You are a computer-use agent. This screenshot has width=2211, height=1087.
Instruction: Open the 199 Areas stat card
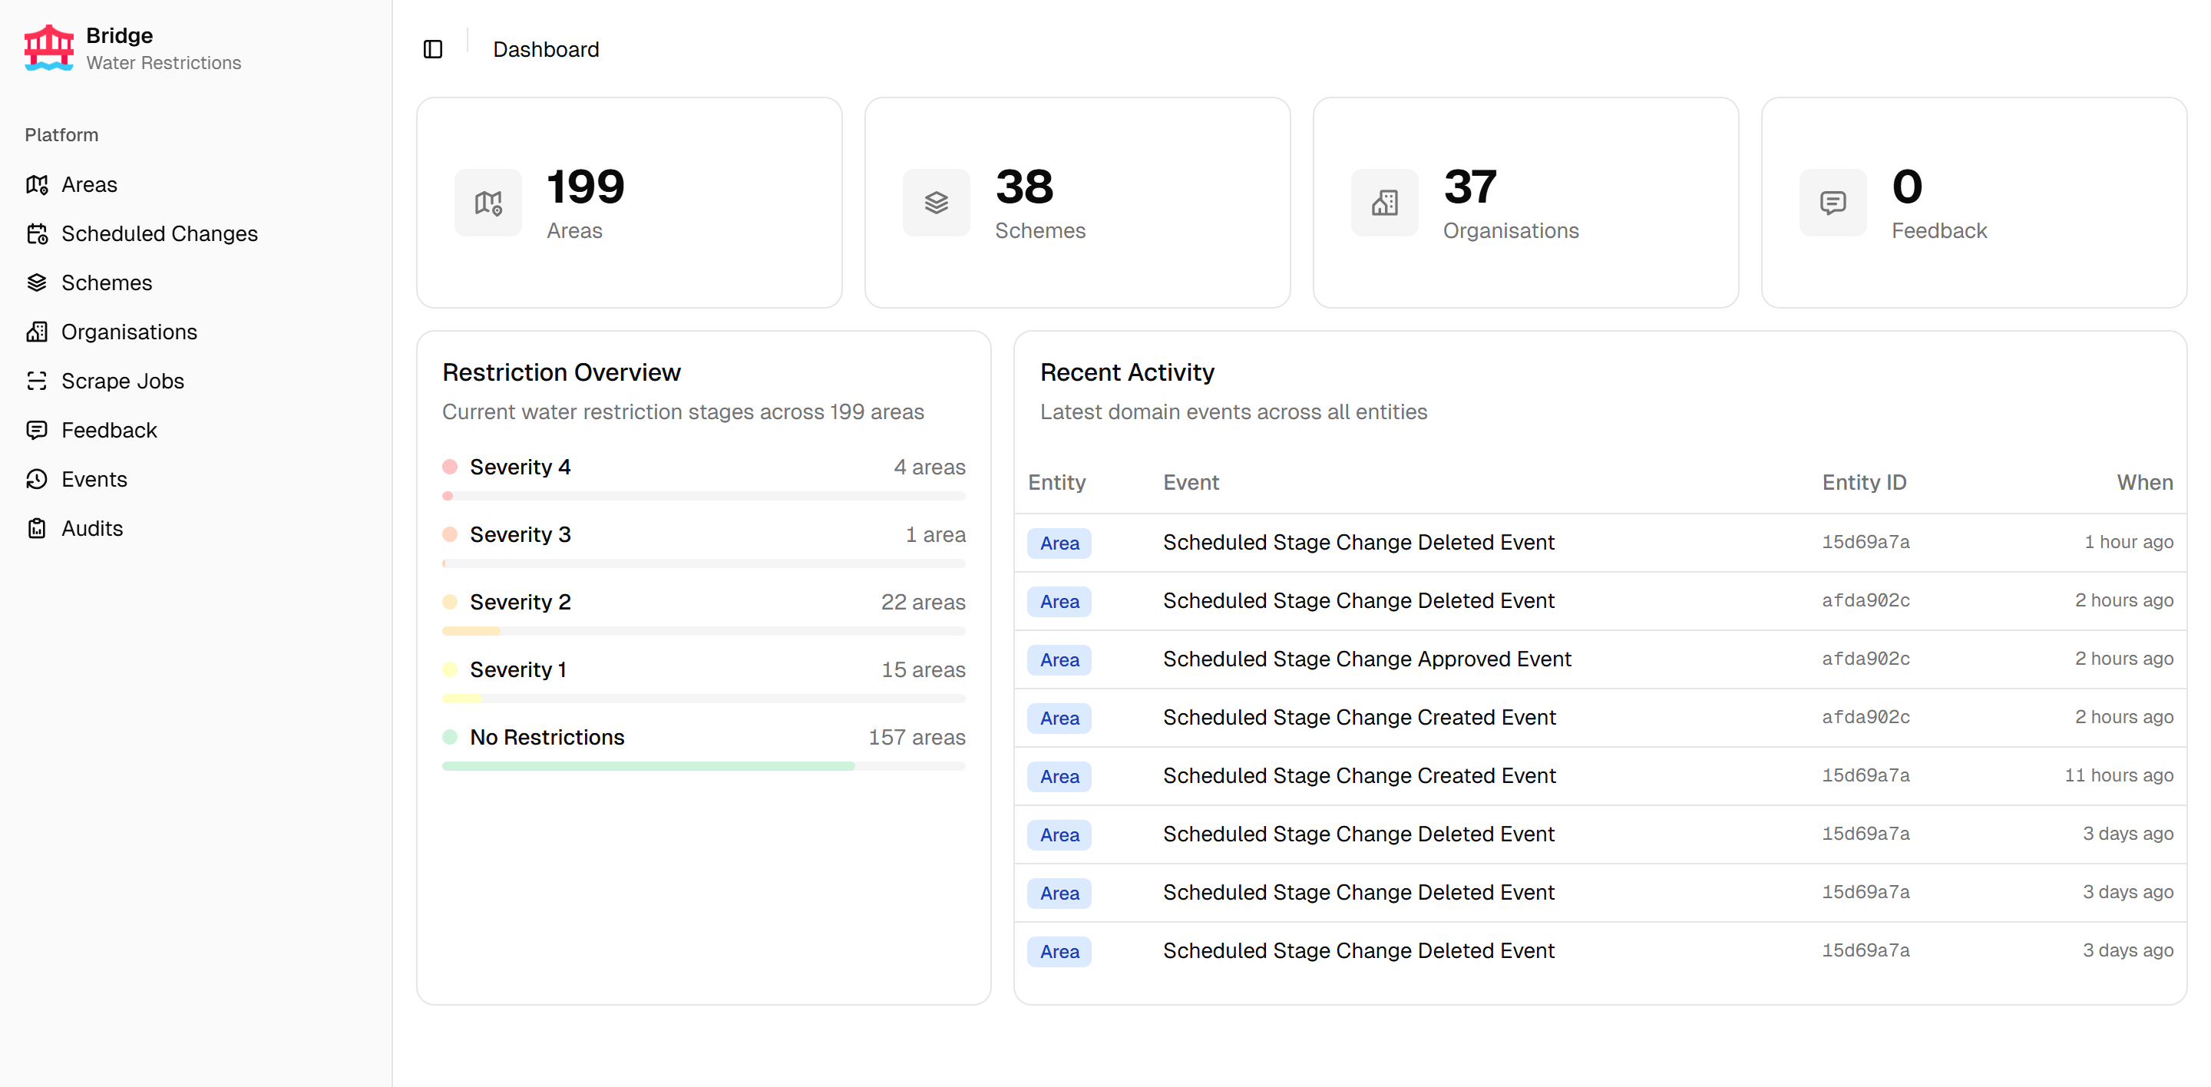pos(630,203)
